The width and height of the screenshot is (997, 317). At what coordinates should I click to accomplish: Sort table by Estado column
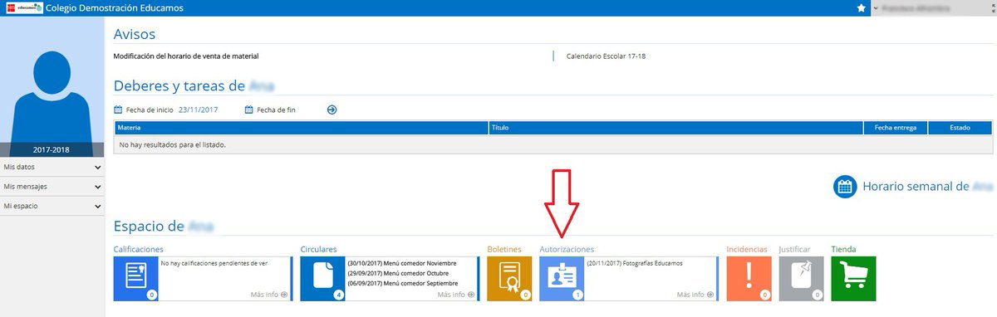[x=960, y=128]
